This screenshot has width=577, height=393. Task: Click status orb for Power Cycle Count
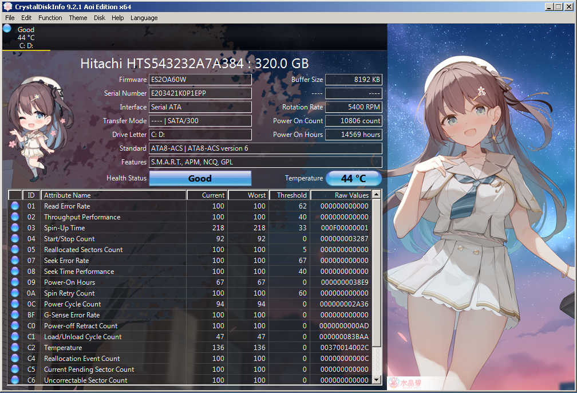[x=15, y=304]
